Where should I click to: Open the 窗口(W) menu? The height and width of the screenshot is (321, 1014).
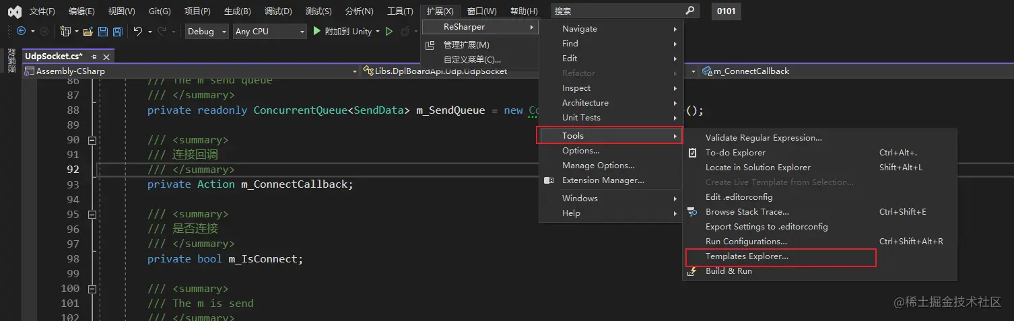[x=482, y=11]
